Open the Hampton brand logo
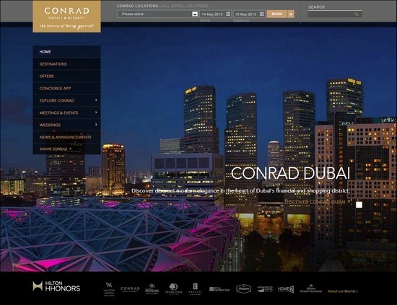The height and width of the screenshot is (305, 397). pos(243,289)
